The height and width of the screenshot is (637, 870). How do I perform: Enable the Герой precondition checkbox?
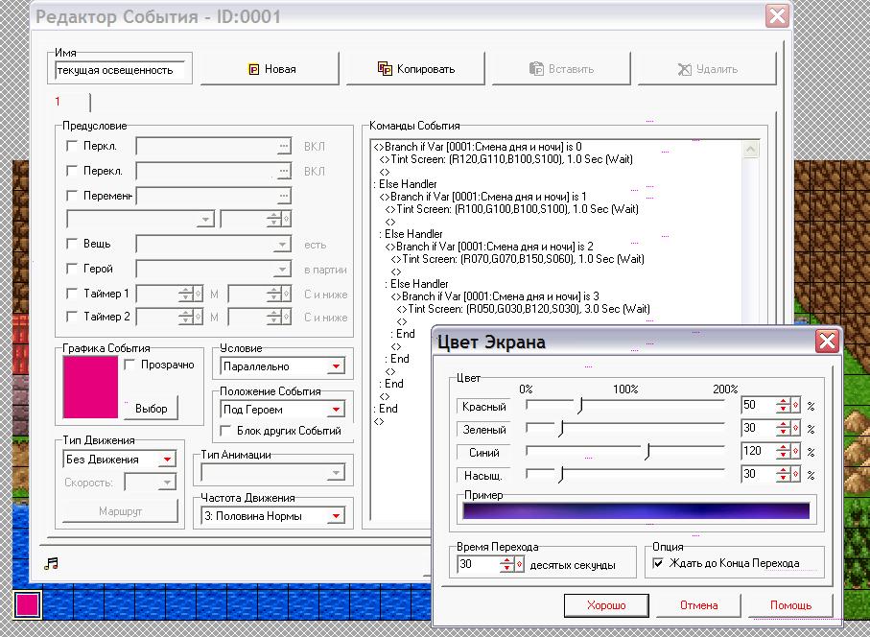tap(72, 270)
